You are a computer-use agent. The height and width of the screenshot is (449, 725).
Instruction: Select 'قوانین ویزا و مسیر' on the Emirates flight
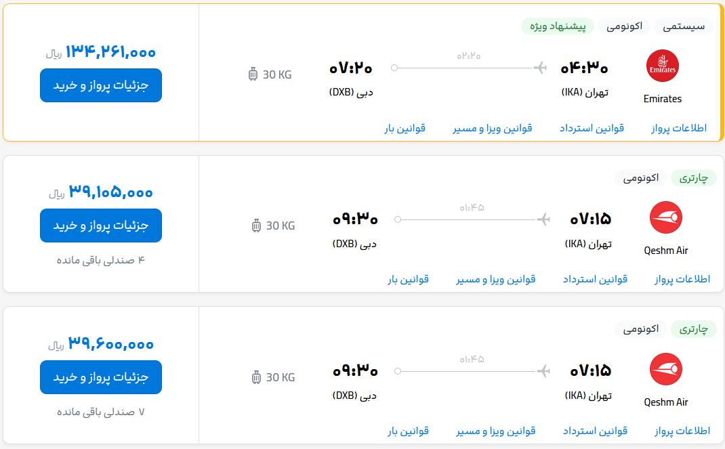[x=493, y=128]
